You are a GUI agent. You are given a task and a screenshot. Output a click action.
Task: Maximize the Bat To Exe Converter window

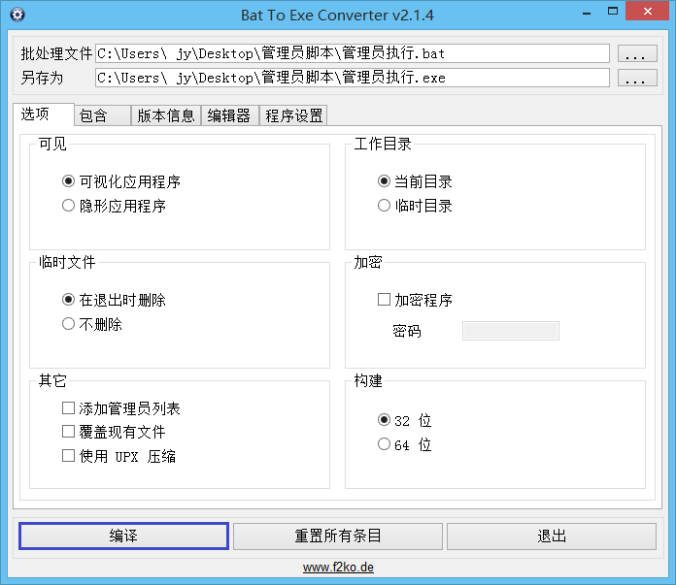click(x=613, y=12)
